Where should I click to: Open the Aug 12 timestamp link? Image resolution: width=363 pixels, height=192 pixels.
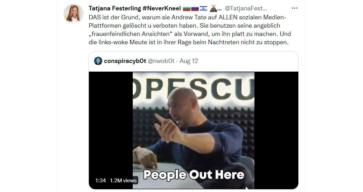189,61
